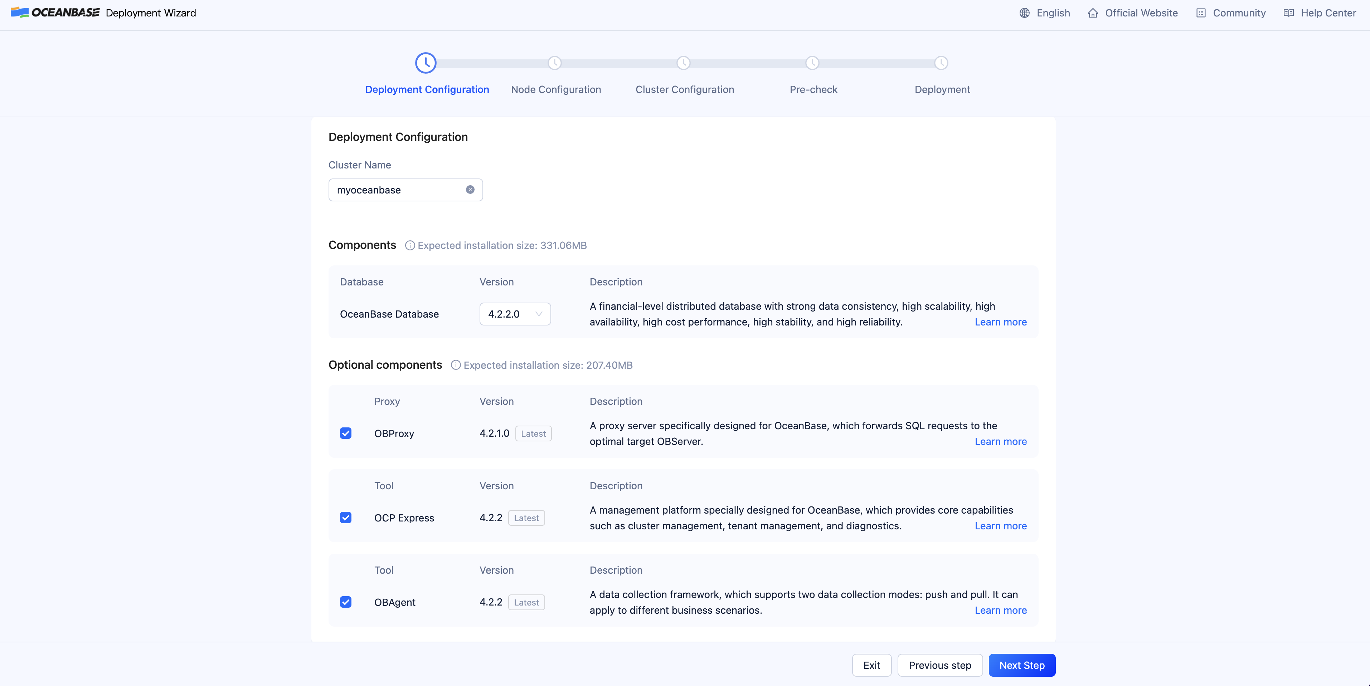Click the Node Configuration step icon
Viewport: 1370px width, 686px height.
tap(555, 63)
